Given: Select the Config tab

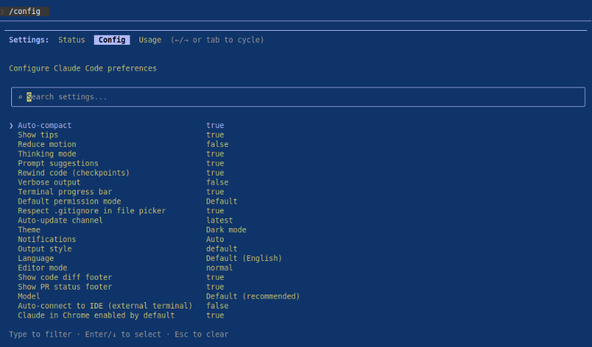Looking at the screenshot, I should pos(112,40).
